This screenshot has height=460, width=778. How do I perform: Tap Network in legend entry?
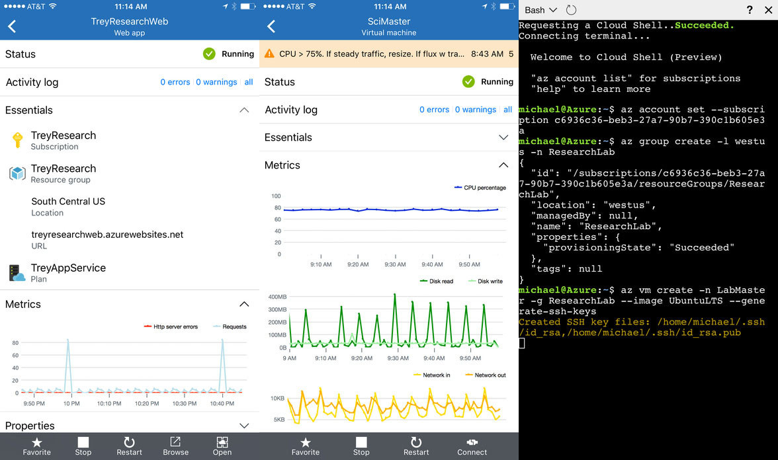(x=431, y=375)
